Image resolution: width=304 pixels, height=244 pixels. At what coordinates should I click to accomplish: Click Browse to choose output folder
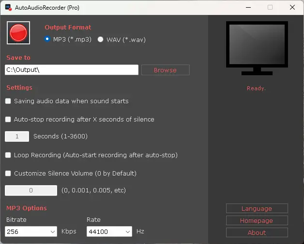point(165,70)
